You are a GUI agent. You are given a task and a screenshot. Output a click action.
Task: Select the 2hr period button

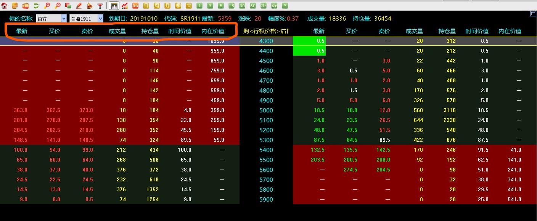coord(264,6)
